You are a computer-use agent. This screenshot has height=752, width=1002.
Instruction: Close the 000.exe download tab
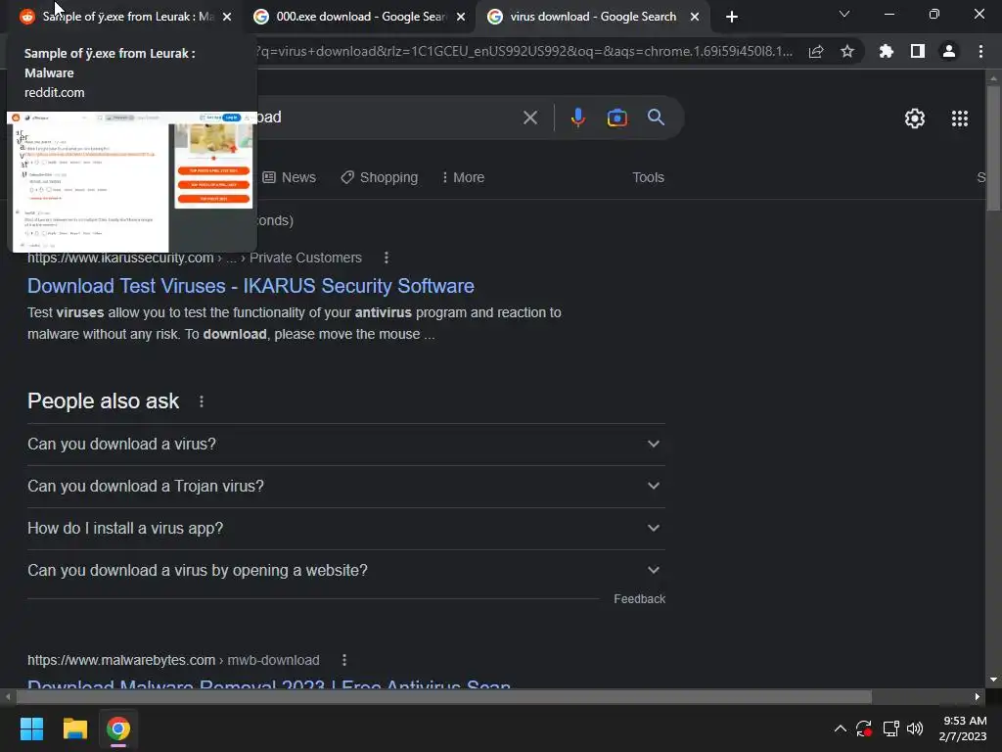(461, 17)
